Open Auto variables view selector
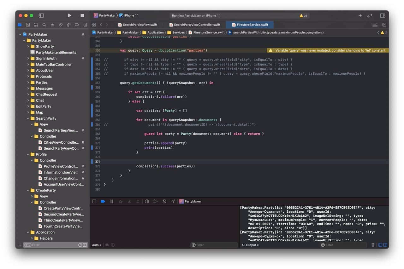Viewport: 404px width, 269px height. pos(97,245)
